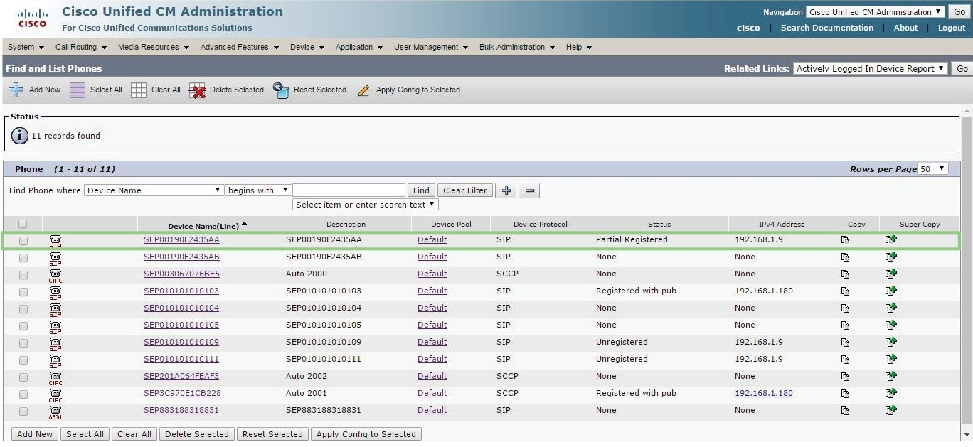
Task: Click the Delete Selected red X icon
Action: coord(197,90)
